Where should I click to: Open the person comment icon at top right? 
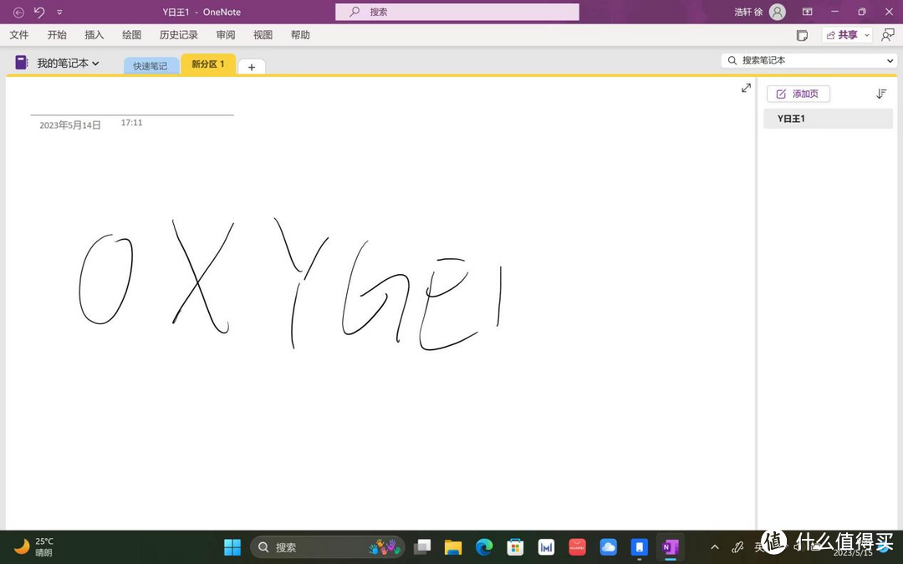pyautogui.click(x=887, y=35)
